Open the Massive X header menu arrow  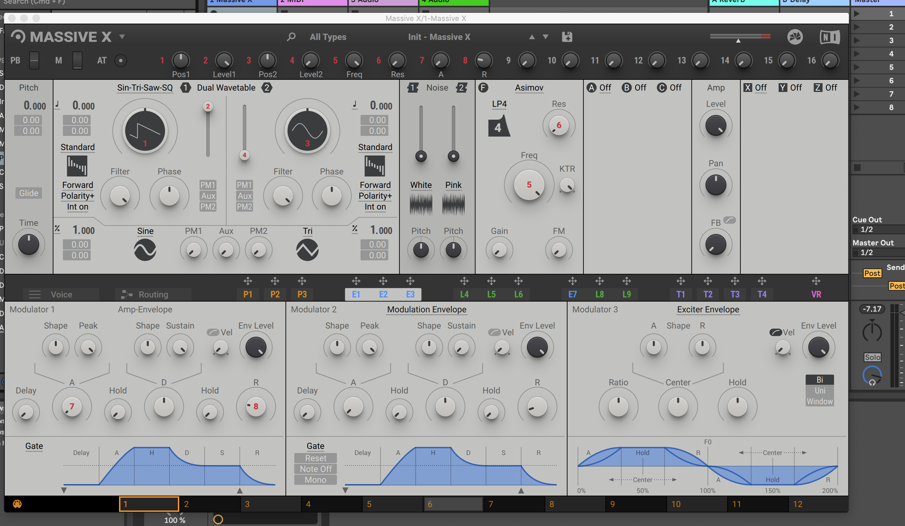(x=122, y=37)
